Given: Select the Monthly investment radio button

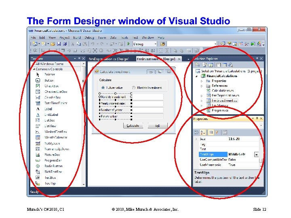Looking at the screenshot, I should [133, 88].
